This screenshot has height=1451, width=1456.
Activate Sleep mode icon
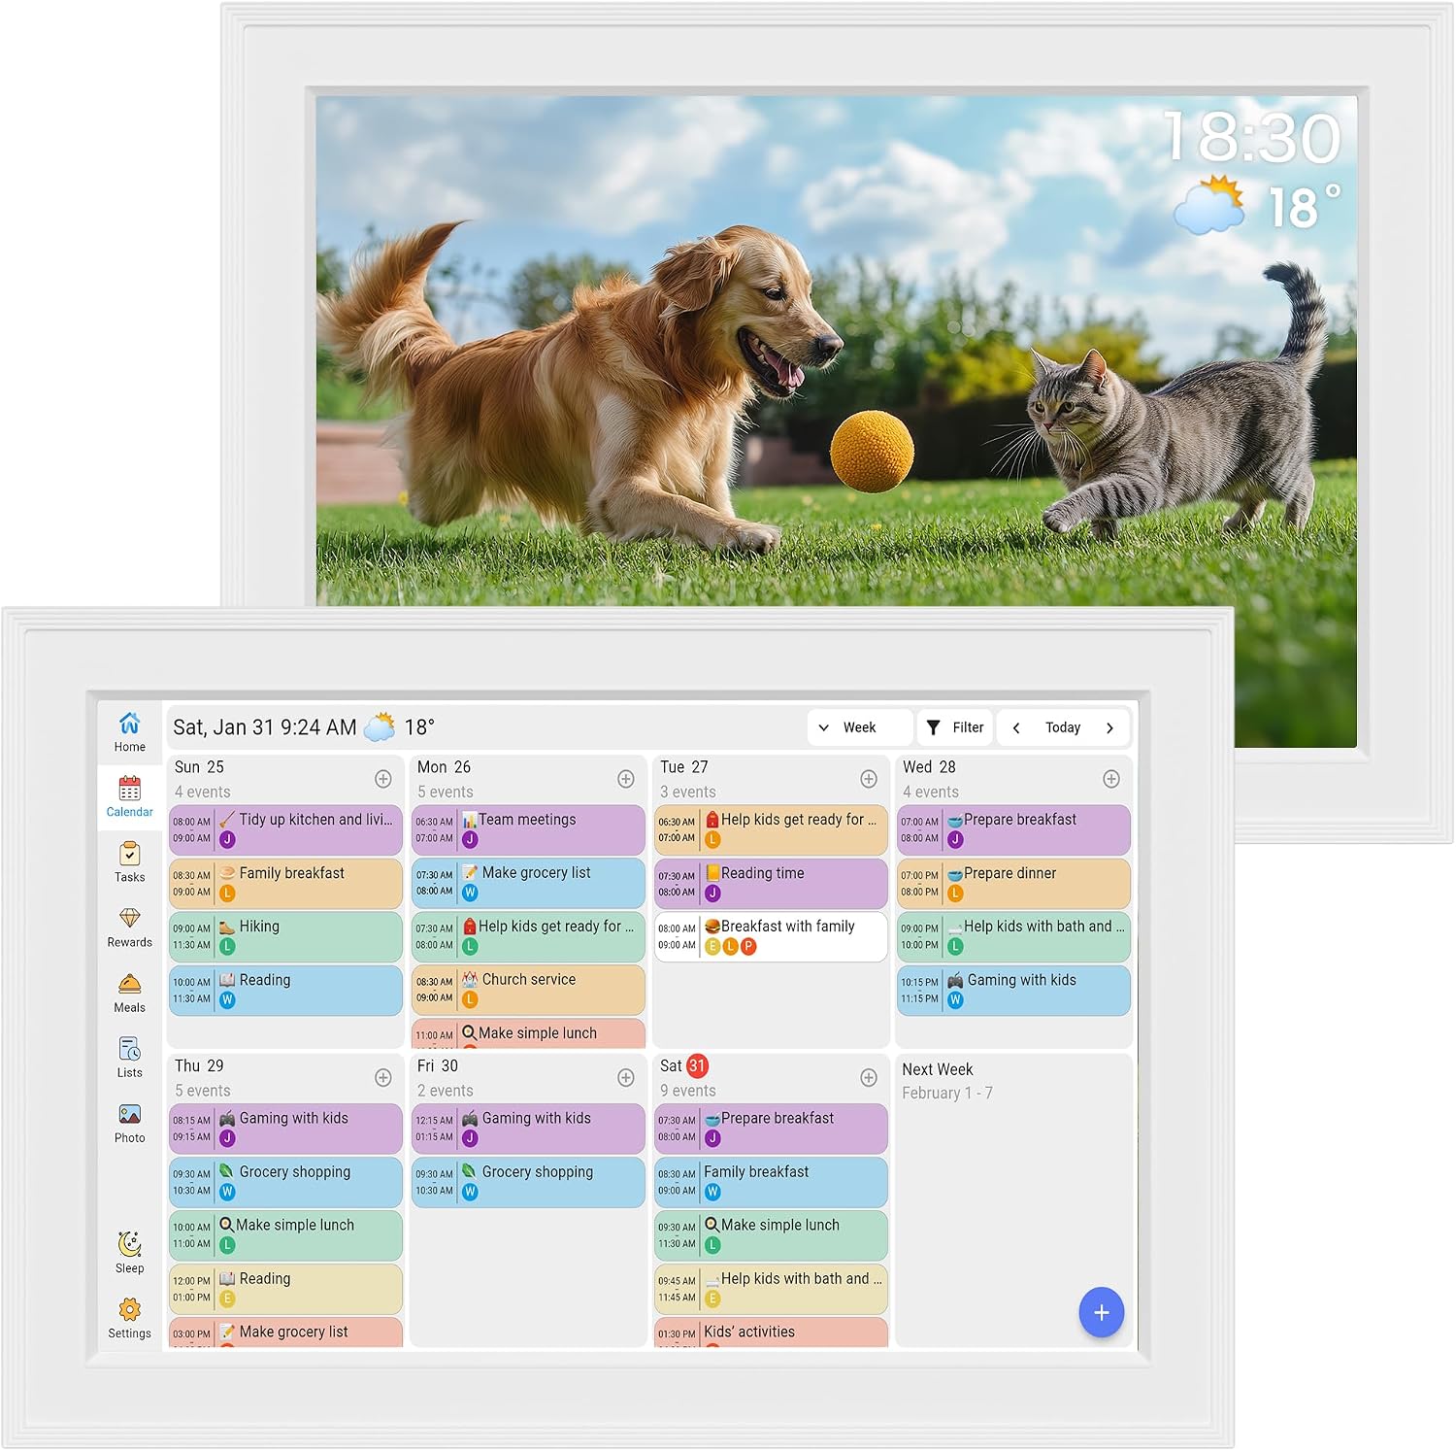coord(129,1252)
